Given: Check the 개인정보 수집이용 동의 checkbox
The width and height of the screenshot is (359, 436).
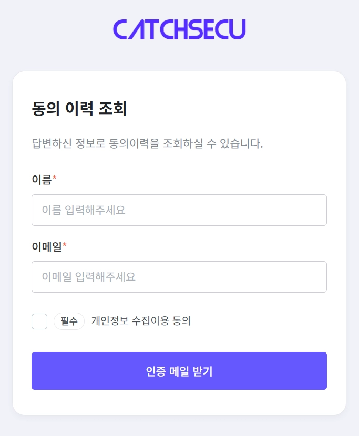Looking at the screenshot, I should [x=39, y=321].
